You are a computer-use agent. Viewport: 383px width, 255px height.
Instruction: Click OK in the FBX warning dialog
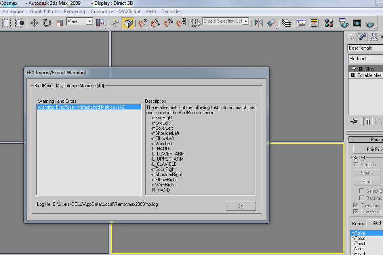[240, 206]
